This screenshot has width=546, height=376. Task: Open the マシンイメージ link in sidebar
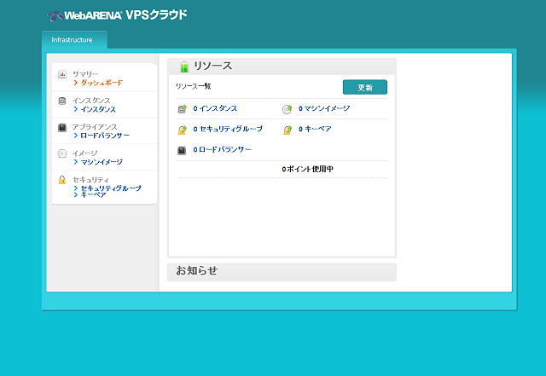(x=102, y=162)
